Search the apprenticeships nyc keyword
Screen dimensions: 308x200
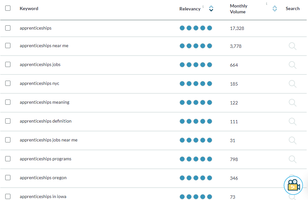click(x=292, y=84)
